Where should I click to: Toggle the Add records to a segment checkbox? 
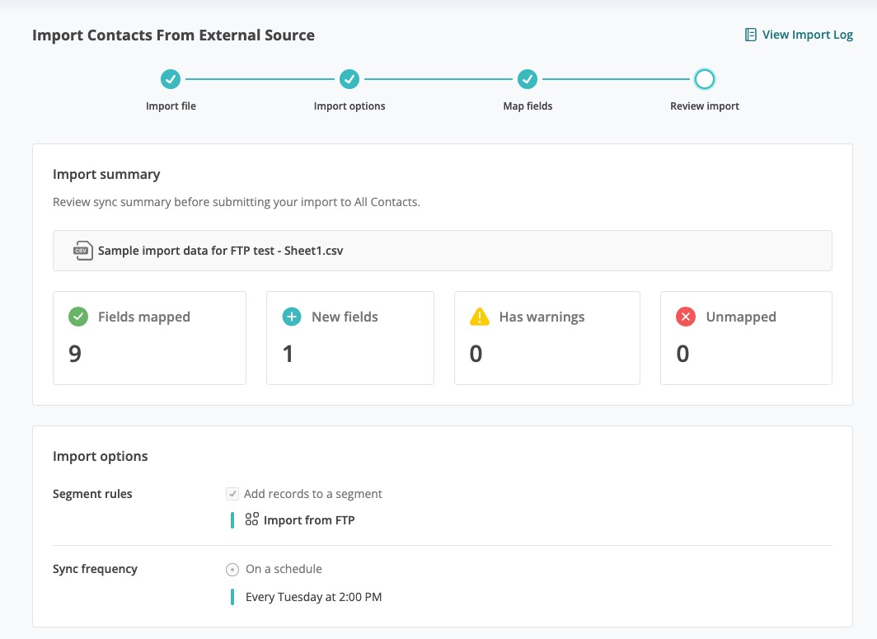point(232,494)
